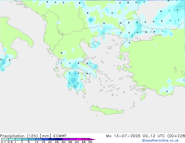This screenshot has width=185, height=143.
Task: Click the 35–40 mm violet legend swatch
Action: 72,139
